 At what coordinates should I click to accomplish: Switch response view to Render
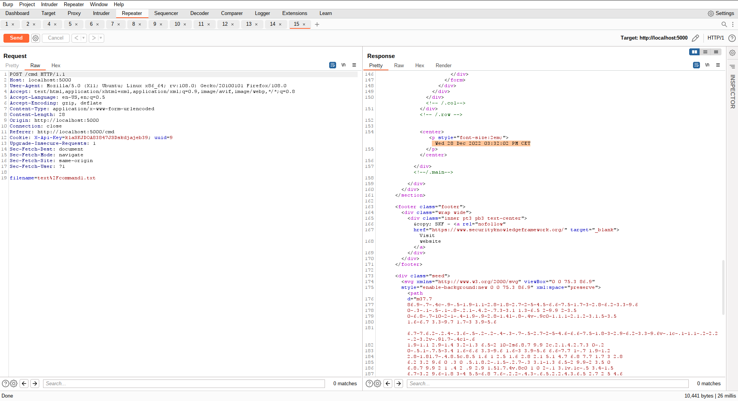click(443, 66)
